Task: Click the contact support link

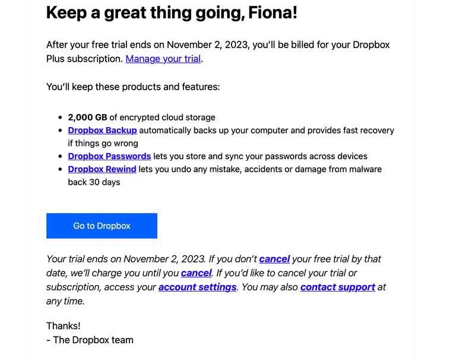Action: click(337, 287)
